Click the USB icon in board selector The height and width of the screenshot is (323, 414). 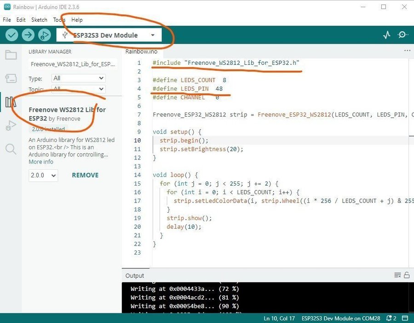coord(65,35)
